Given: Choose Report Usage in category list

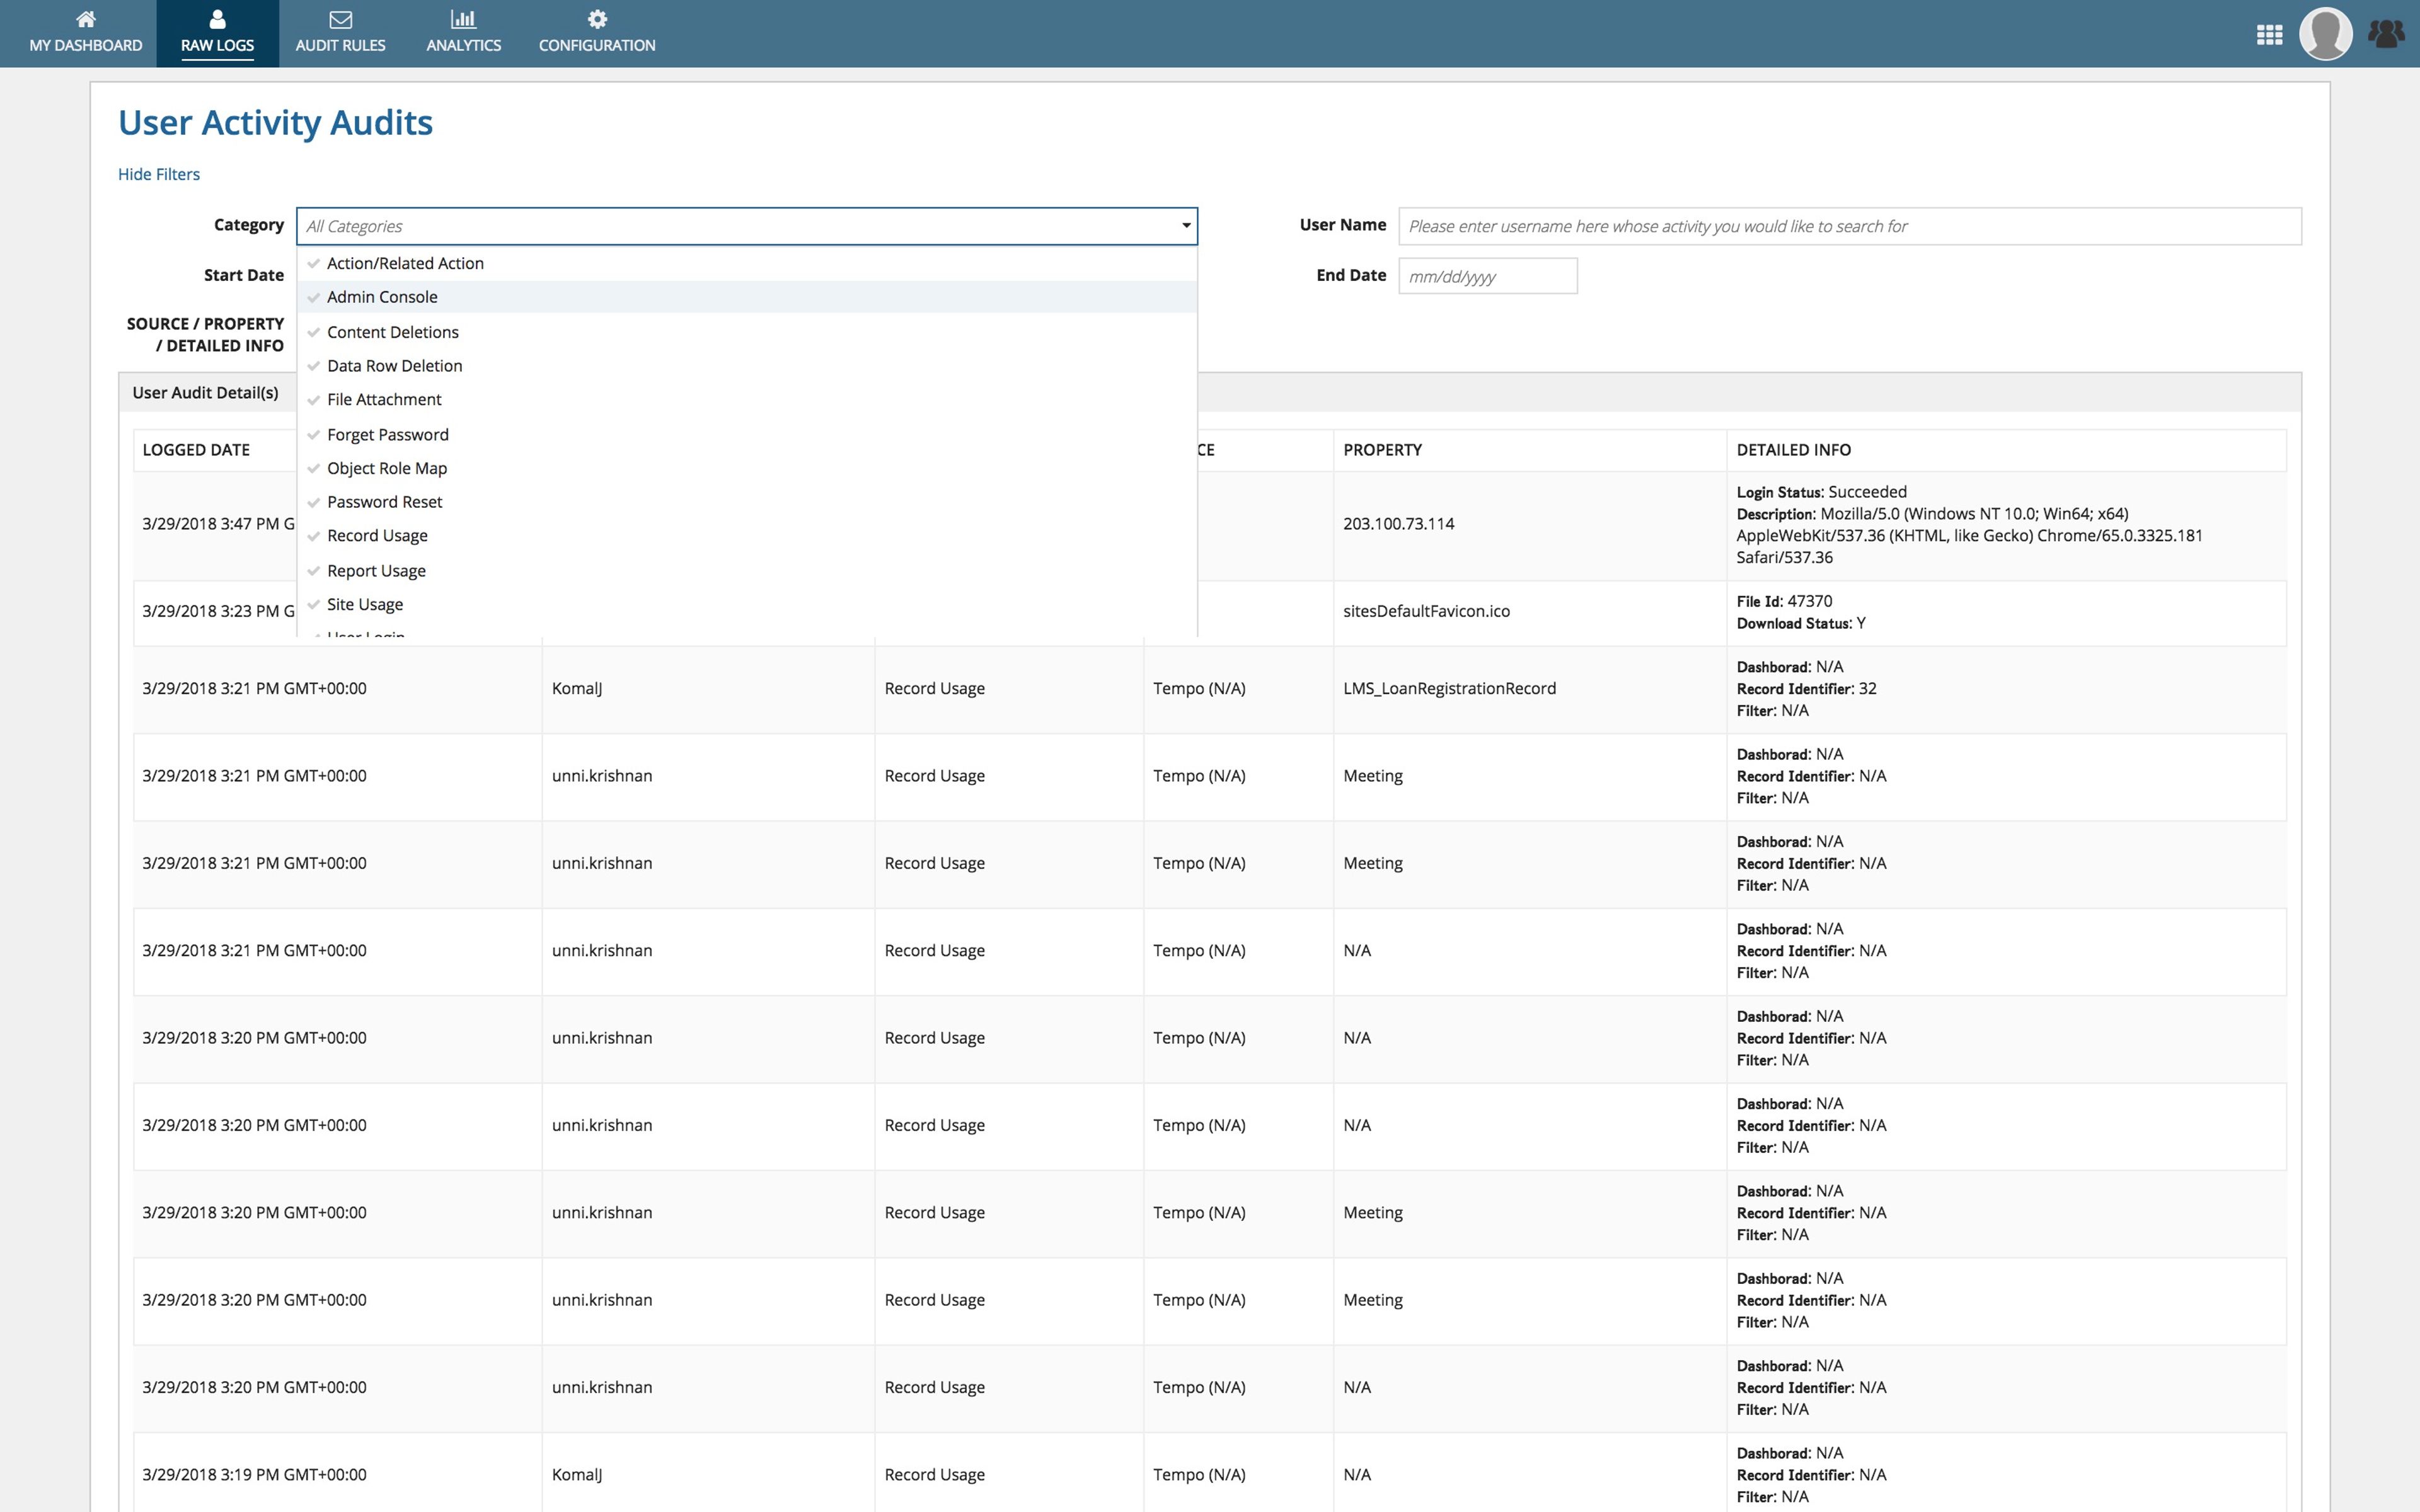Looking at the screenshot, I should (x=746, y=571).
